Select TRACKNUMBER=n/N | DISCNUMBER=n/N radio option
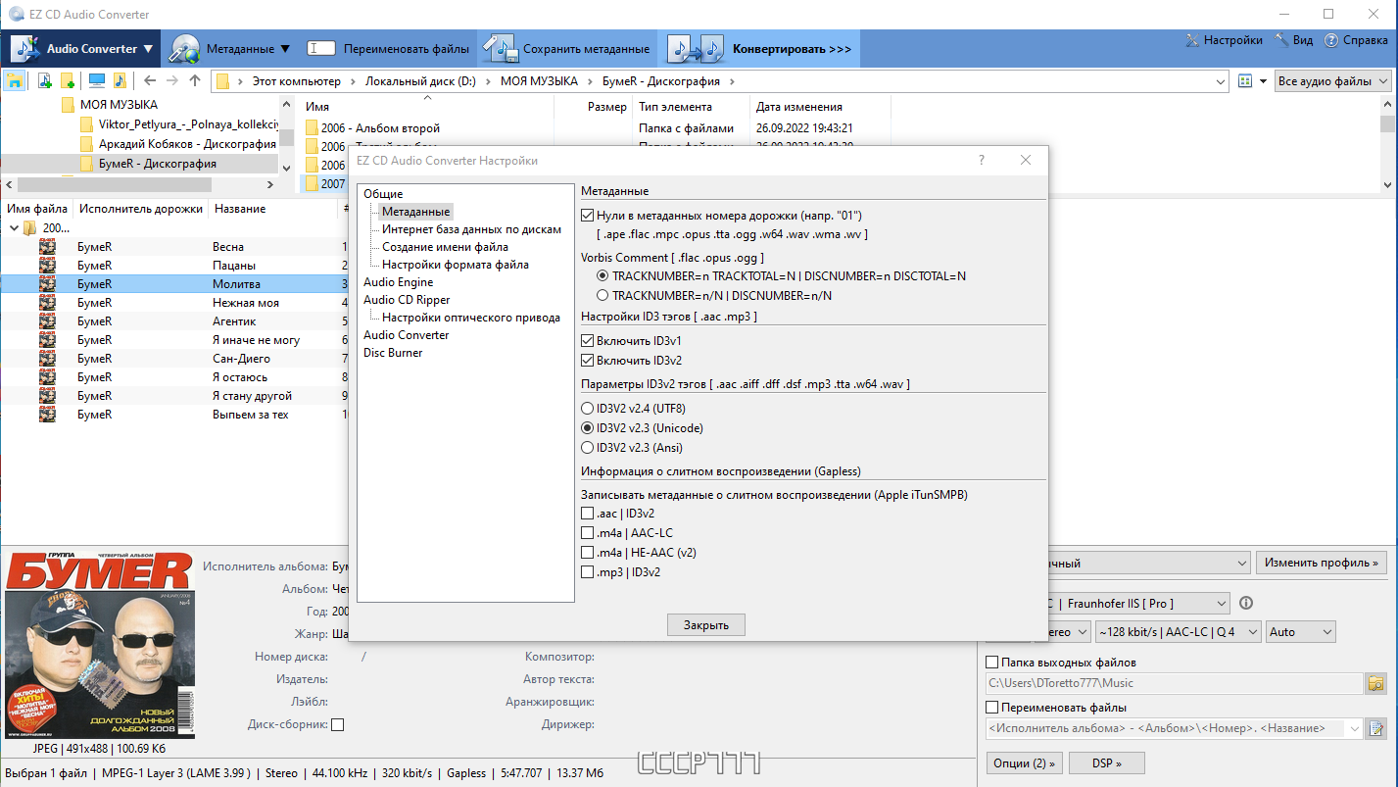The height and width of the screenshot is (787, 1398). click(x=603, y=295)
